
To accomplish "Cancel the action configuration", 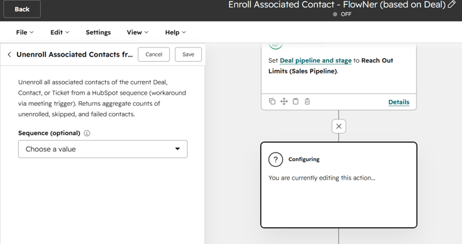I will [154, 55].
